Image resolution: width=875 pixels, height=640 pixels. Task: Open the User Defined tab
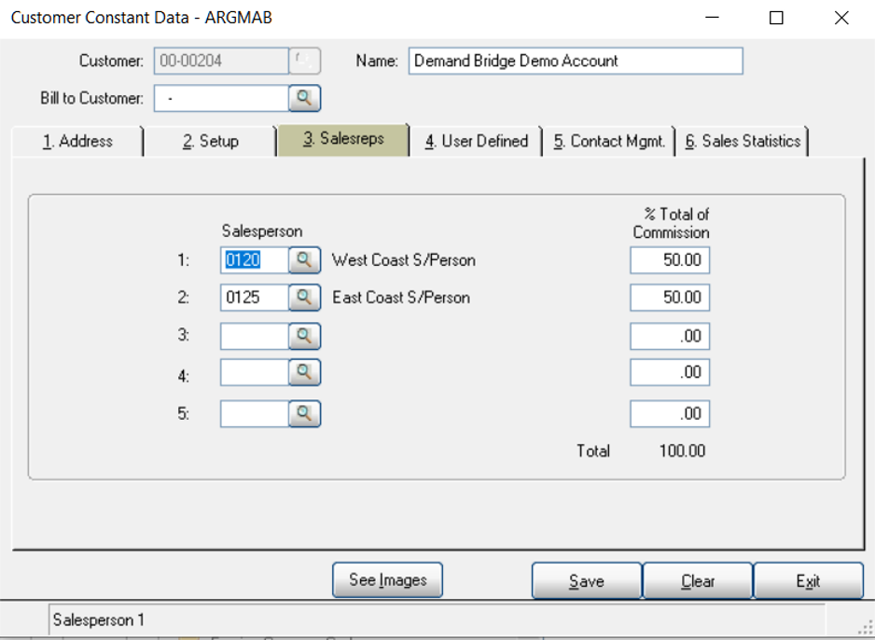pyautogui.click(x=476, y=141)
